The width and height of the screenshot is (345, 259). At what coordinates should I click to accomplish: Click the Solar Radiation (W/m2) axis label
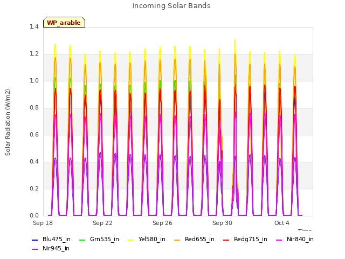(x=8, y=122)
